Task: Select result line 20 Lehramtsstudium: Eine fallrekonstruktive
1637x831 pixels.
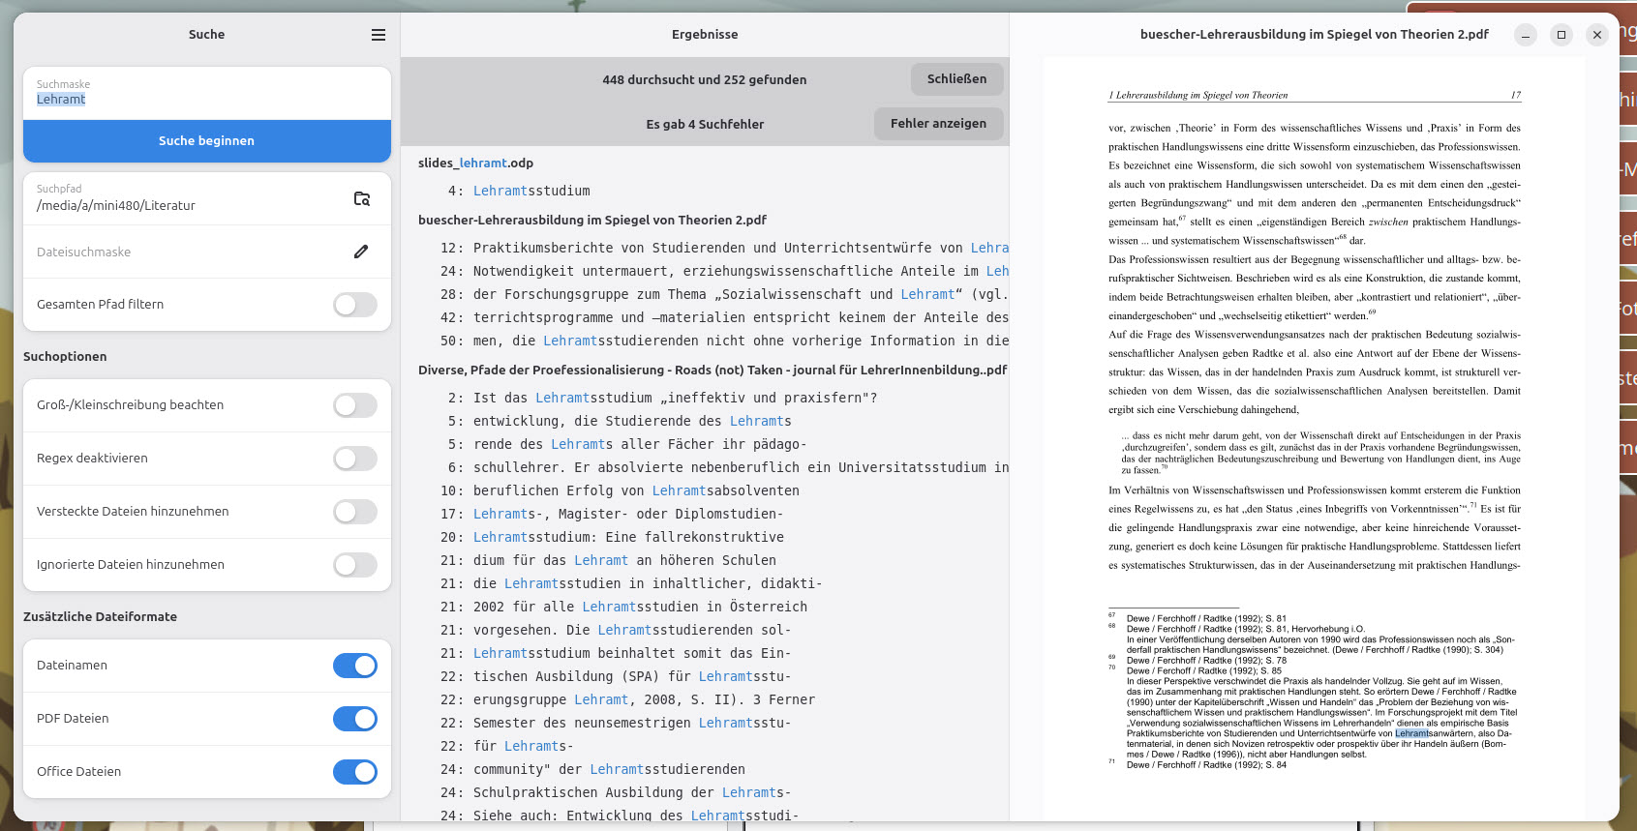Action: [628, 538]
